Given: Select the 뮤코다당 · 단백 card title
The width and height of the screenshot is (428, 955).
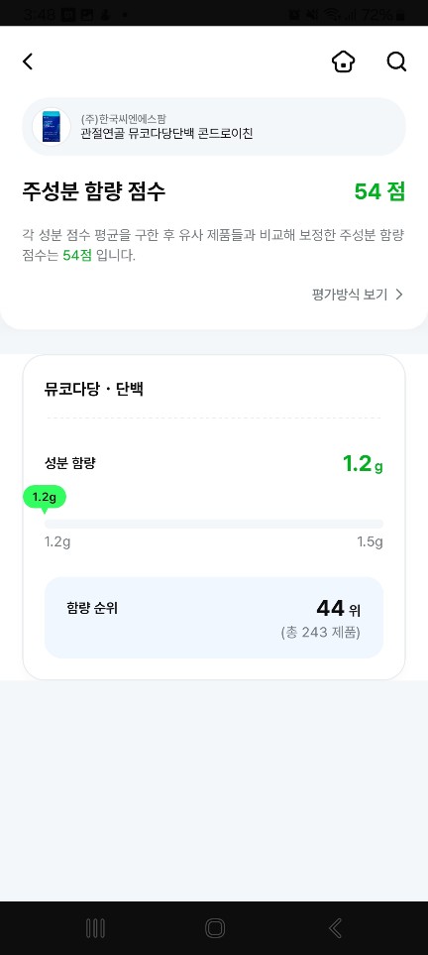Looking at the screenshot, I should (94, 389).
